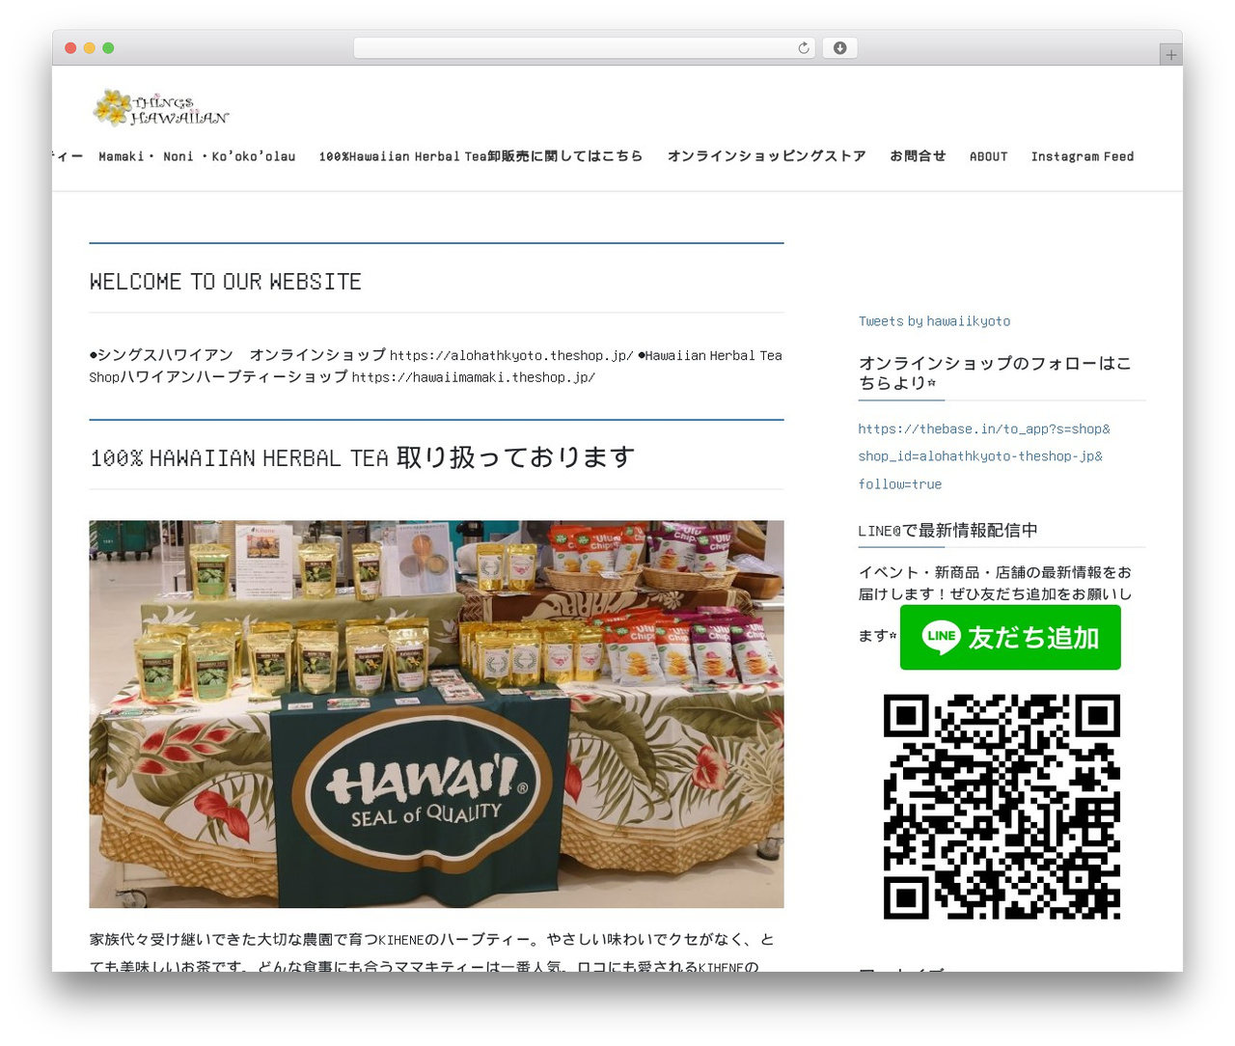The width and height of the screenshot is (1235, 1046).
Task: Click the WELCOME TO OUR WEBSITE heading
Action: [226, 282]
